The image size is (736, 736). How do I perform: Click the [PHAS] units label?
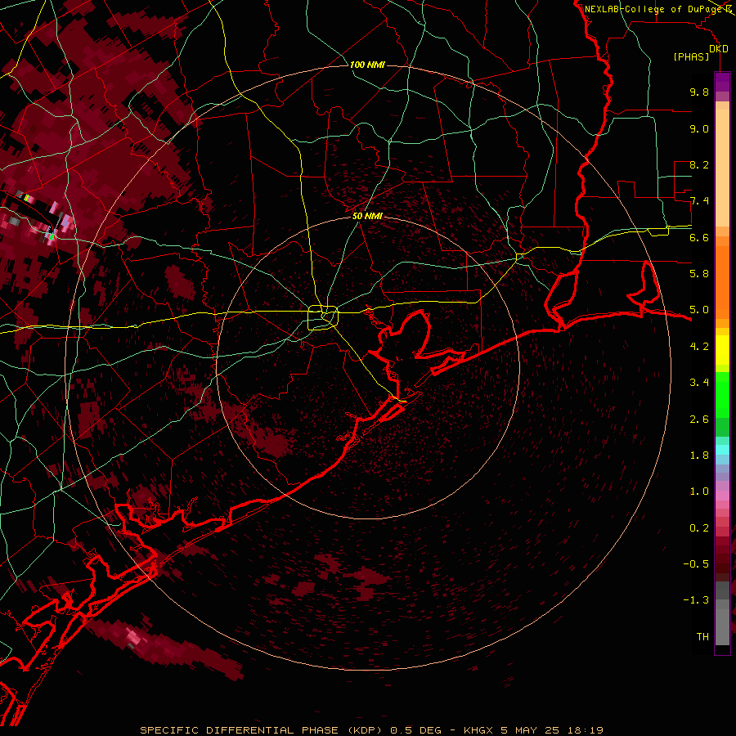(691, 56)
